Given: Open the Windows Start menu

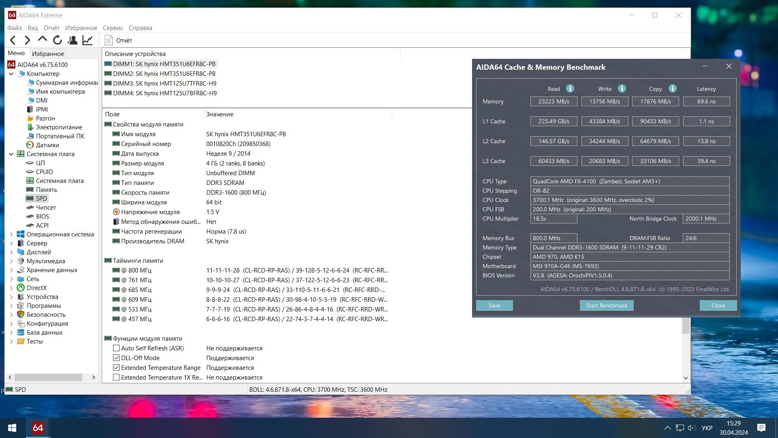Looking at the screenshot, I should (x=12, y=428).
